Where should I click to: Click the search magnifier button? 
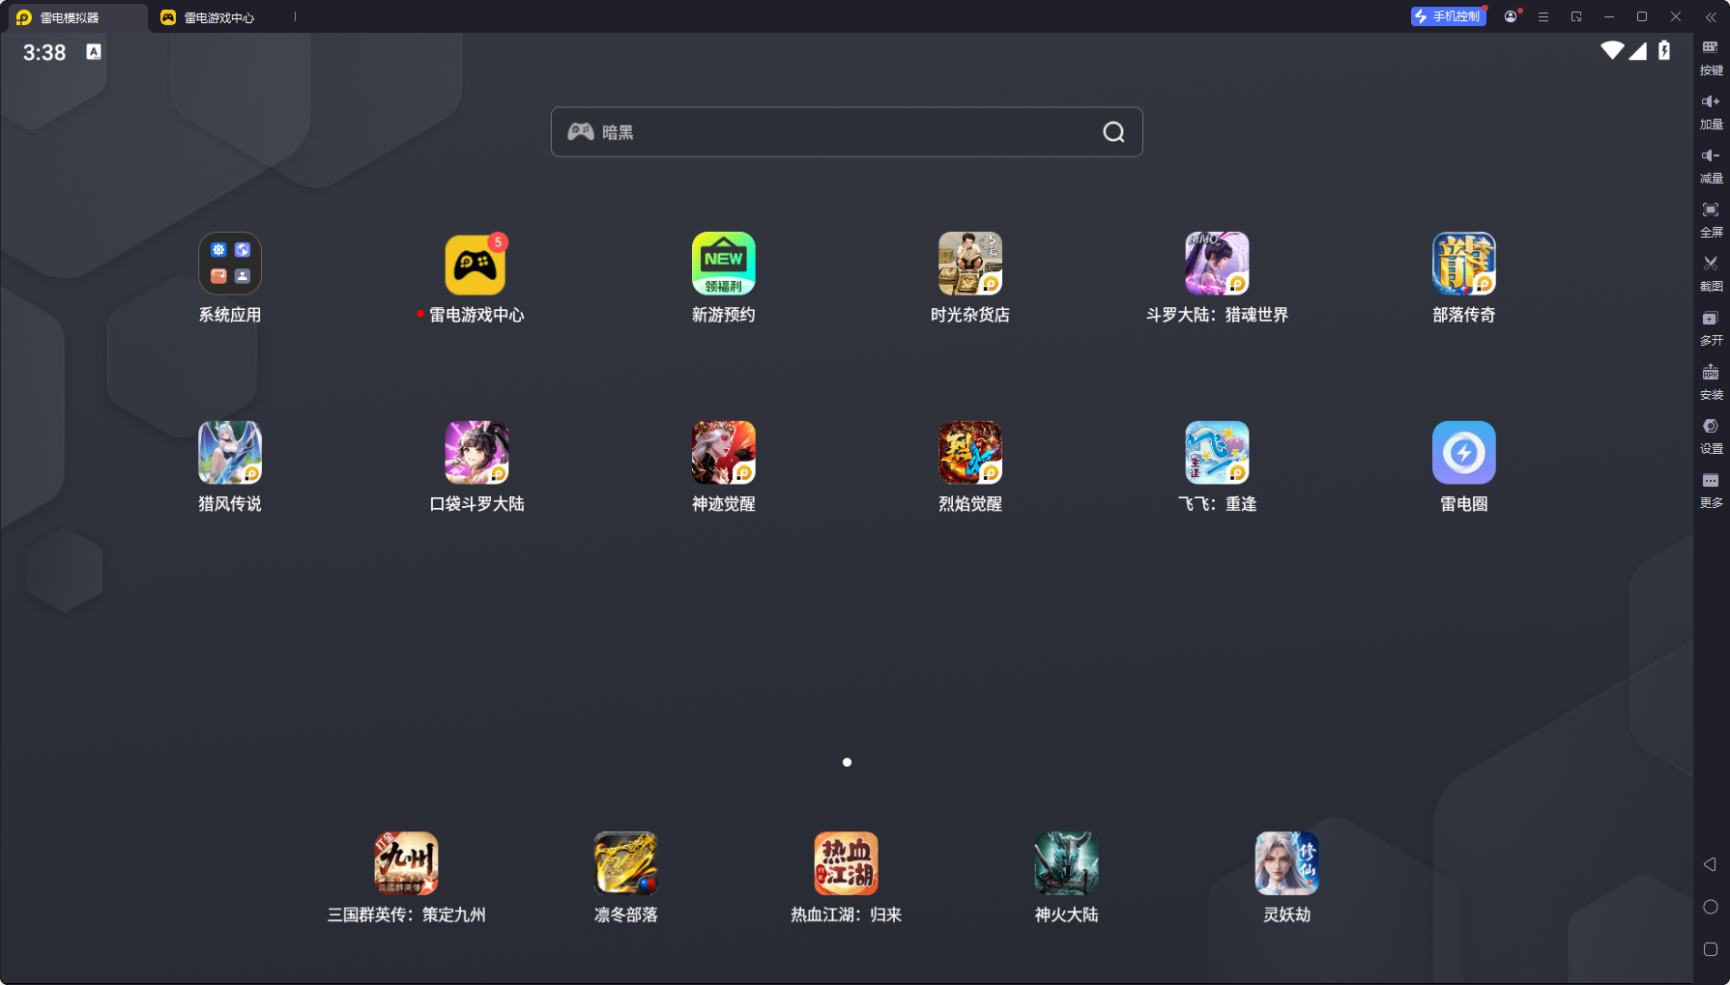point(1113,132)
